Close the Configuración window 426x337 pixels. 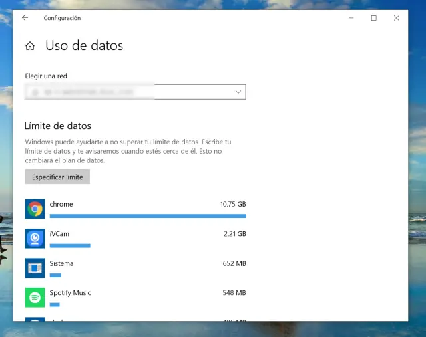[397, 18]
